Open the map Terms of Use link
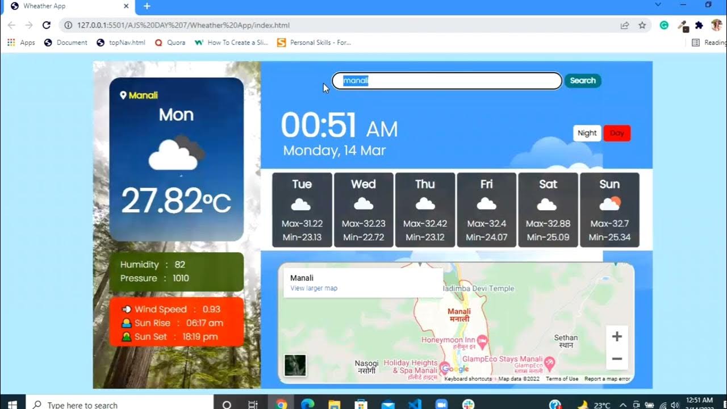The width and height of the screenshot is (727, 409). 562,379
